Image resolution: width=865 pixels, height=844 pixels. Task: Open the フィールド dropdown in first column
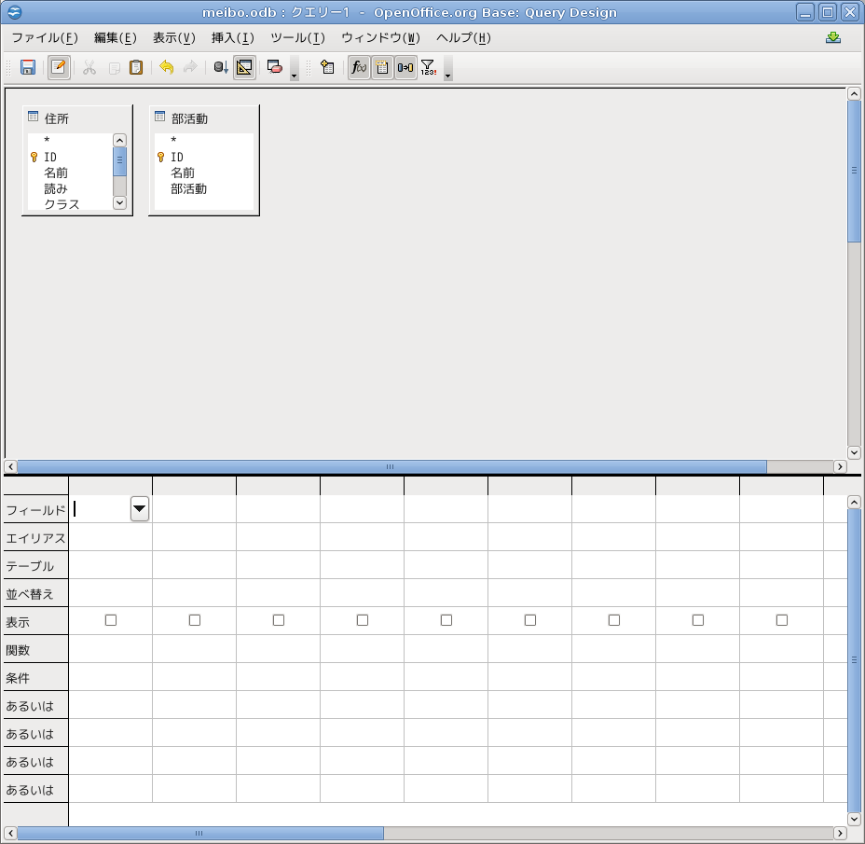[x=140, y=508]
